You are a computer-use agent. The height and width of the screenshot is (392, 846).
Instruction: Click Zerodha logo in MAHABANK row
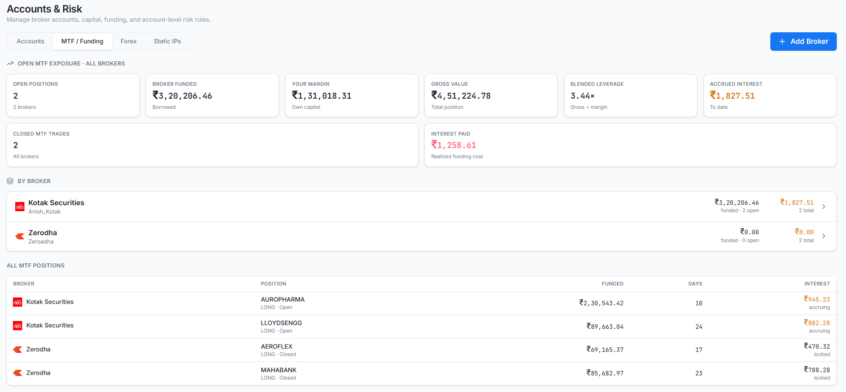point(18,373)
